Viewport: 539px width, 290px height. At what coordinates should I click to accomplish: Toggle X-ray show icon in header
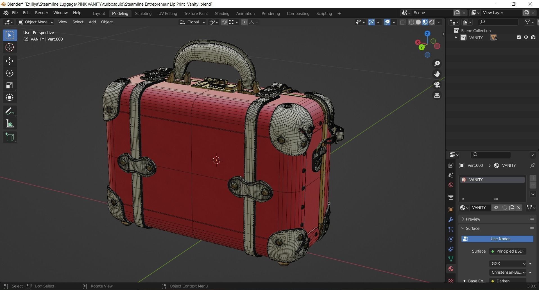(402, 22)
